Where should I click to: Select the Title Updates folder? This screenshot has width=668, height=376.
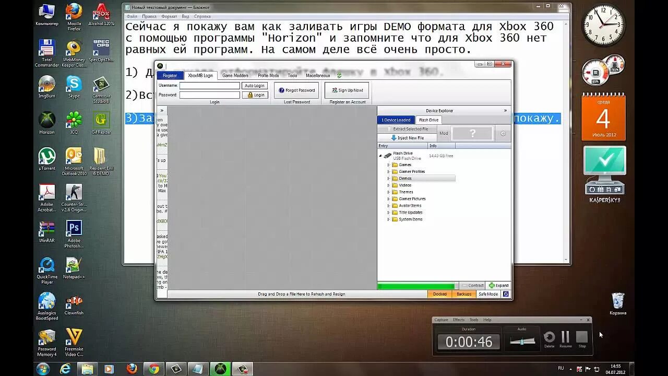point(410,213)
